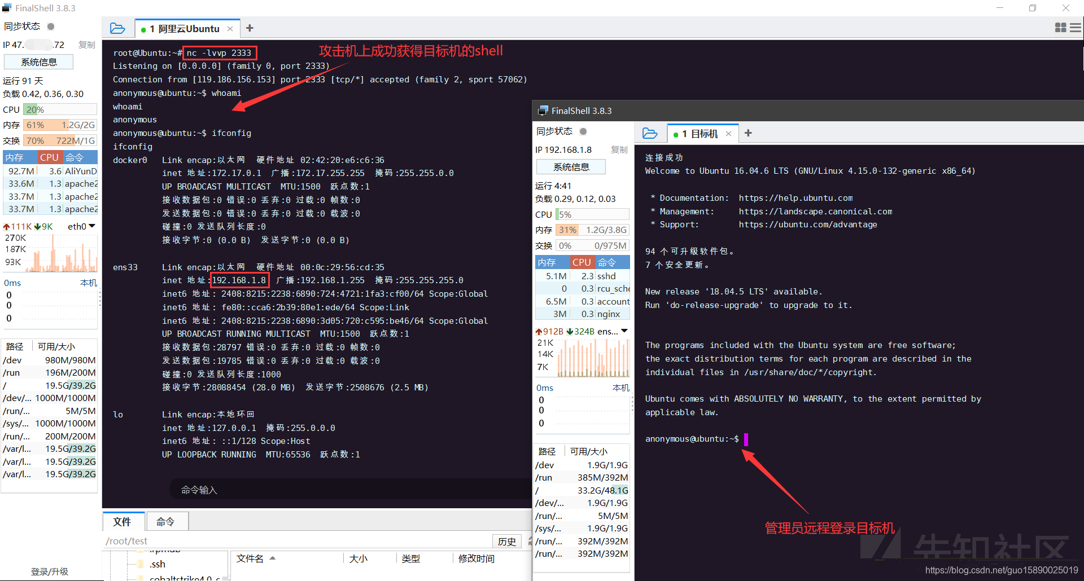The width and height of the screenshot is (1084, 581).
Task: Sort processes by 内存 in main window
Action: (20, 157)
